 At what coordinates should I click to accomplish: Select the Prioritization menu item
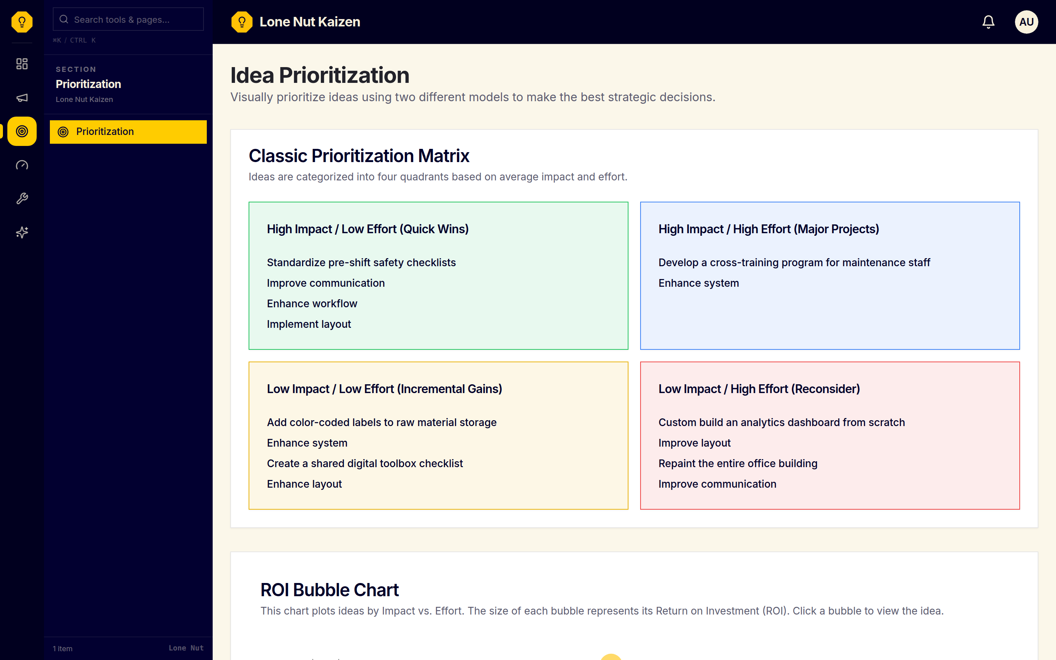[128, 132]
